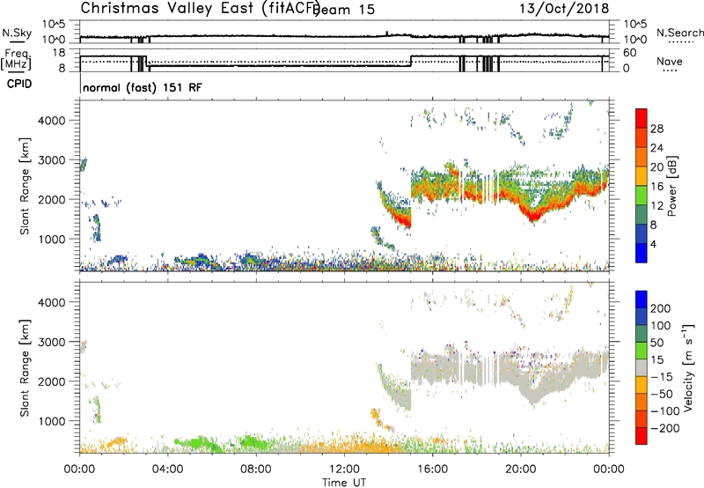Click the green velocity patch near 05:00
This screenshot has width=704, height=488.
197,442
